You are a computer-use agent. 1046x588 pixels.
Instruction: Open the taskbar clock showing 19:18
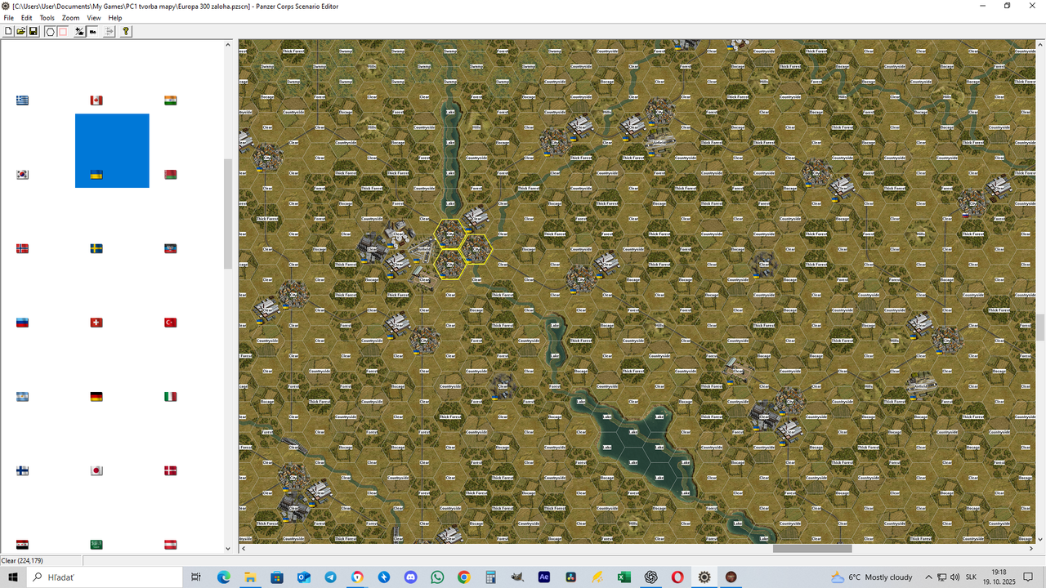point(999,577)
